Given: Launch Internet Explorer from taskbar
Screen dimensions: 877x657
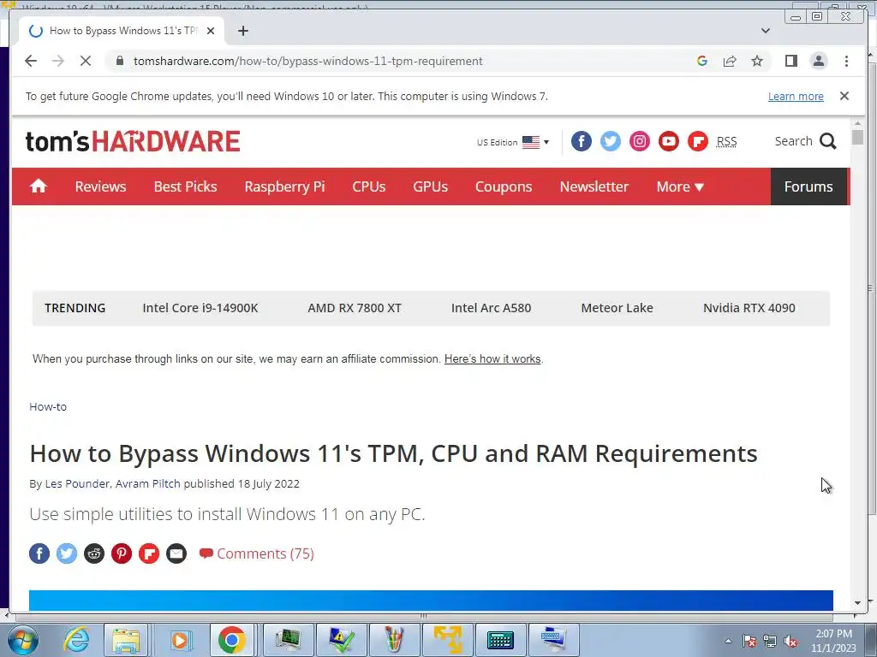Looking at the screenshot, I should [x=75, y=640].
